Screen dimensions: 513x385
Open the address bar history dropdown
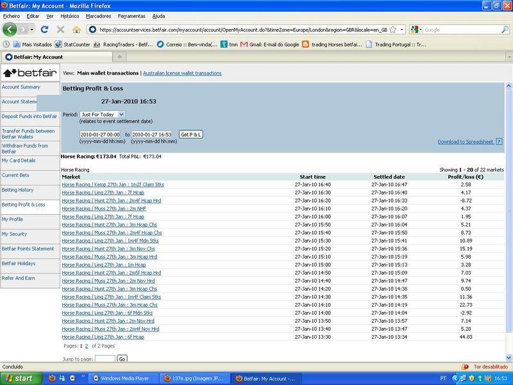[x=402, y=30]
